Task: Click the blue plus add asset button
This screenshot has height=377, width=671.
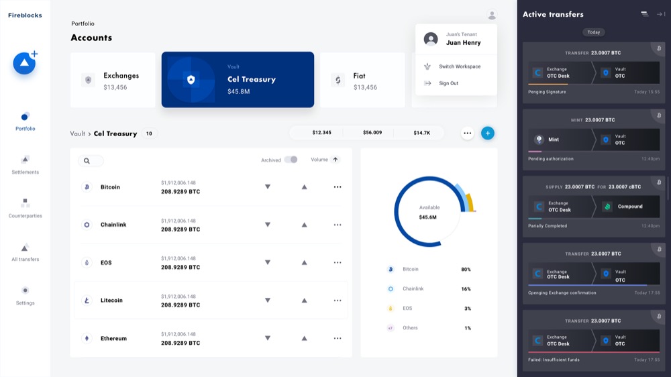Action: point(488,133)
